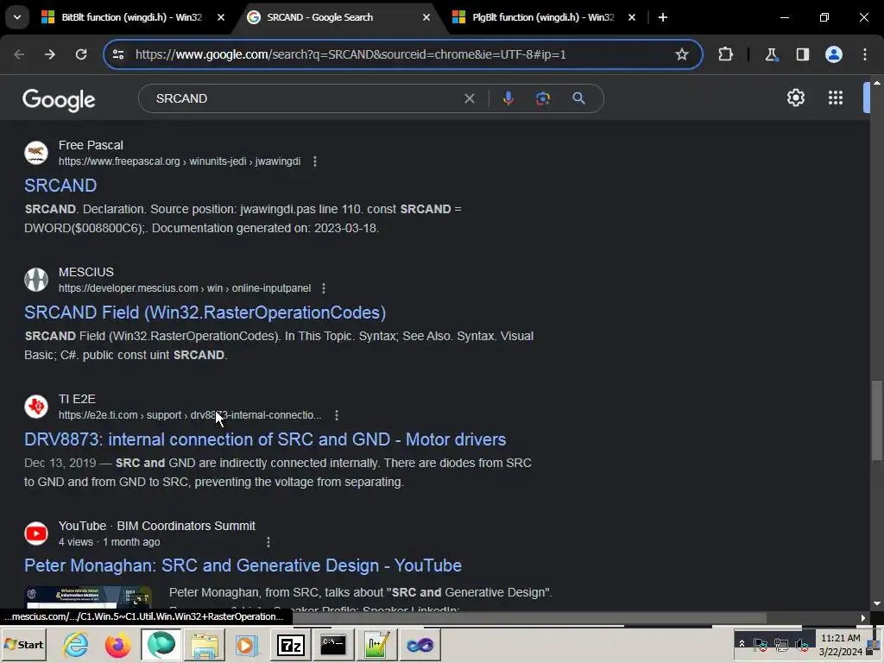Image resolution: width=884 pixels, height=663 pixels.
Task: Go to the Google home logo
Action: pos(59,100)
